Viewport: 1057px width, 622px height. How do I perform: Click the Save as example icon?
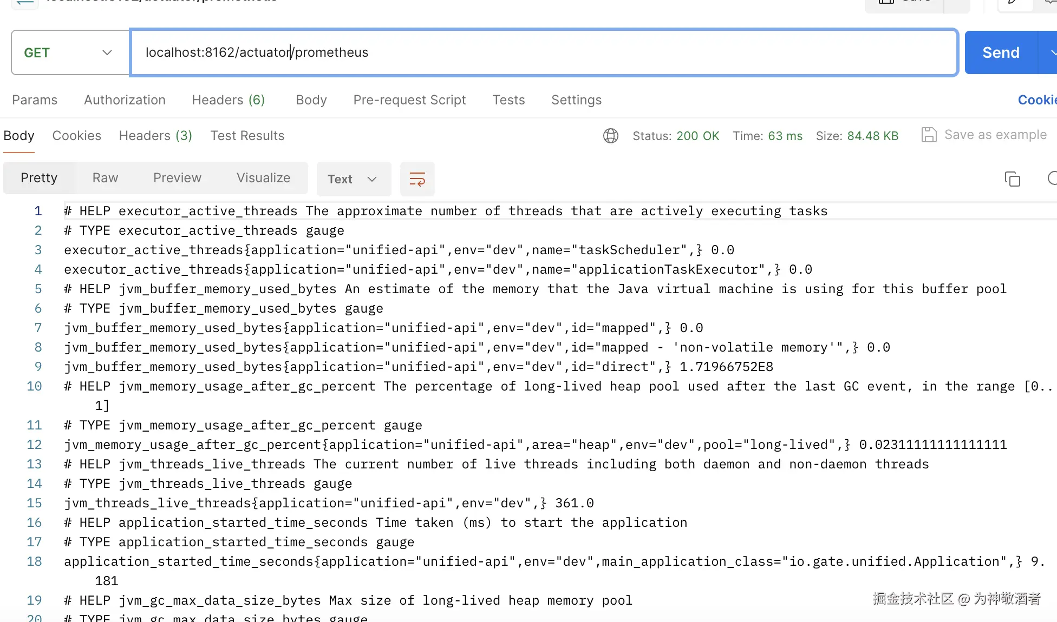tap(929, 135)
